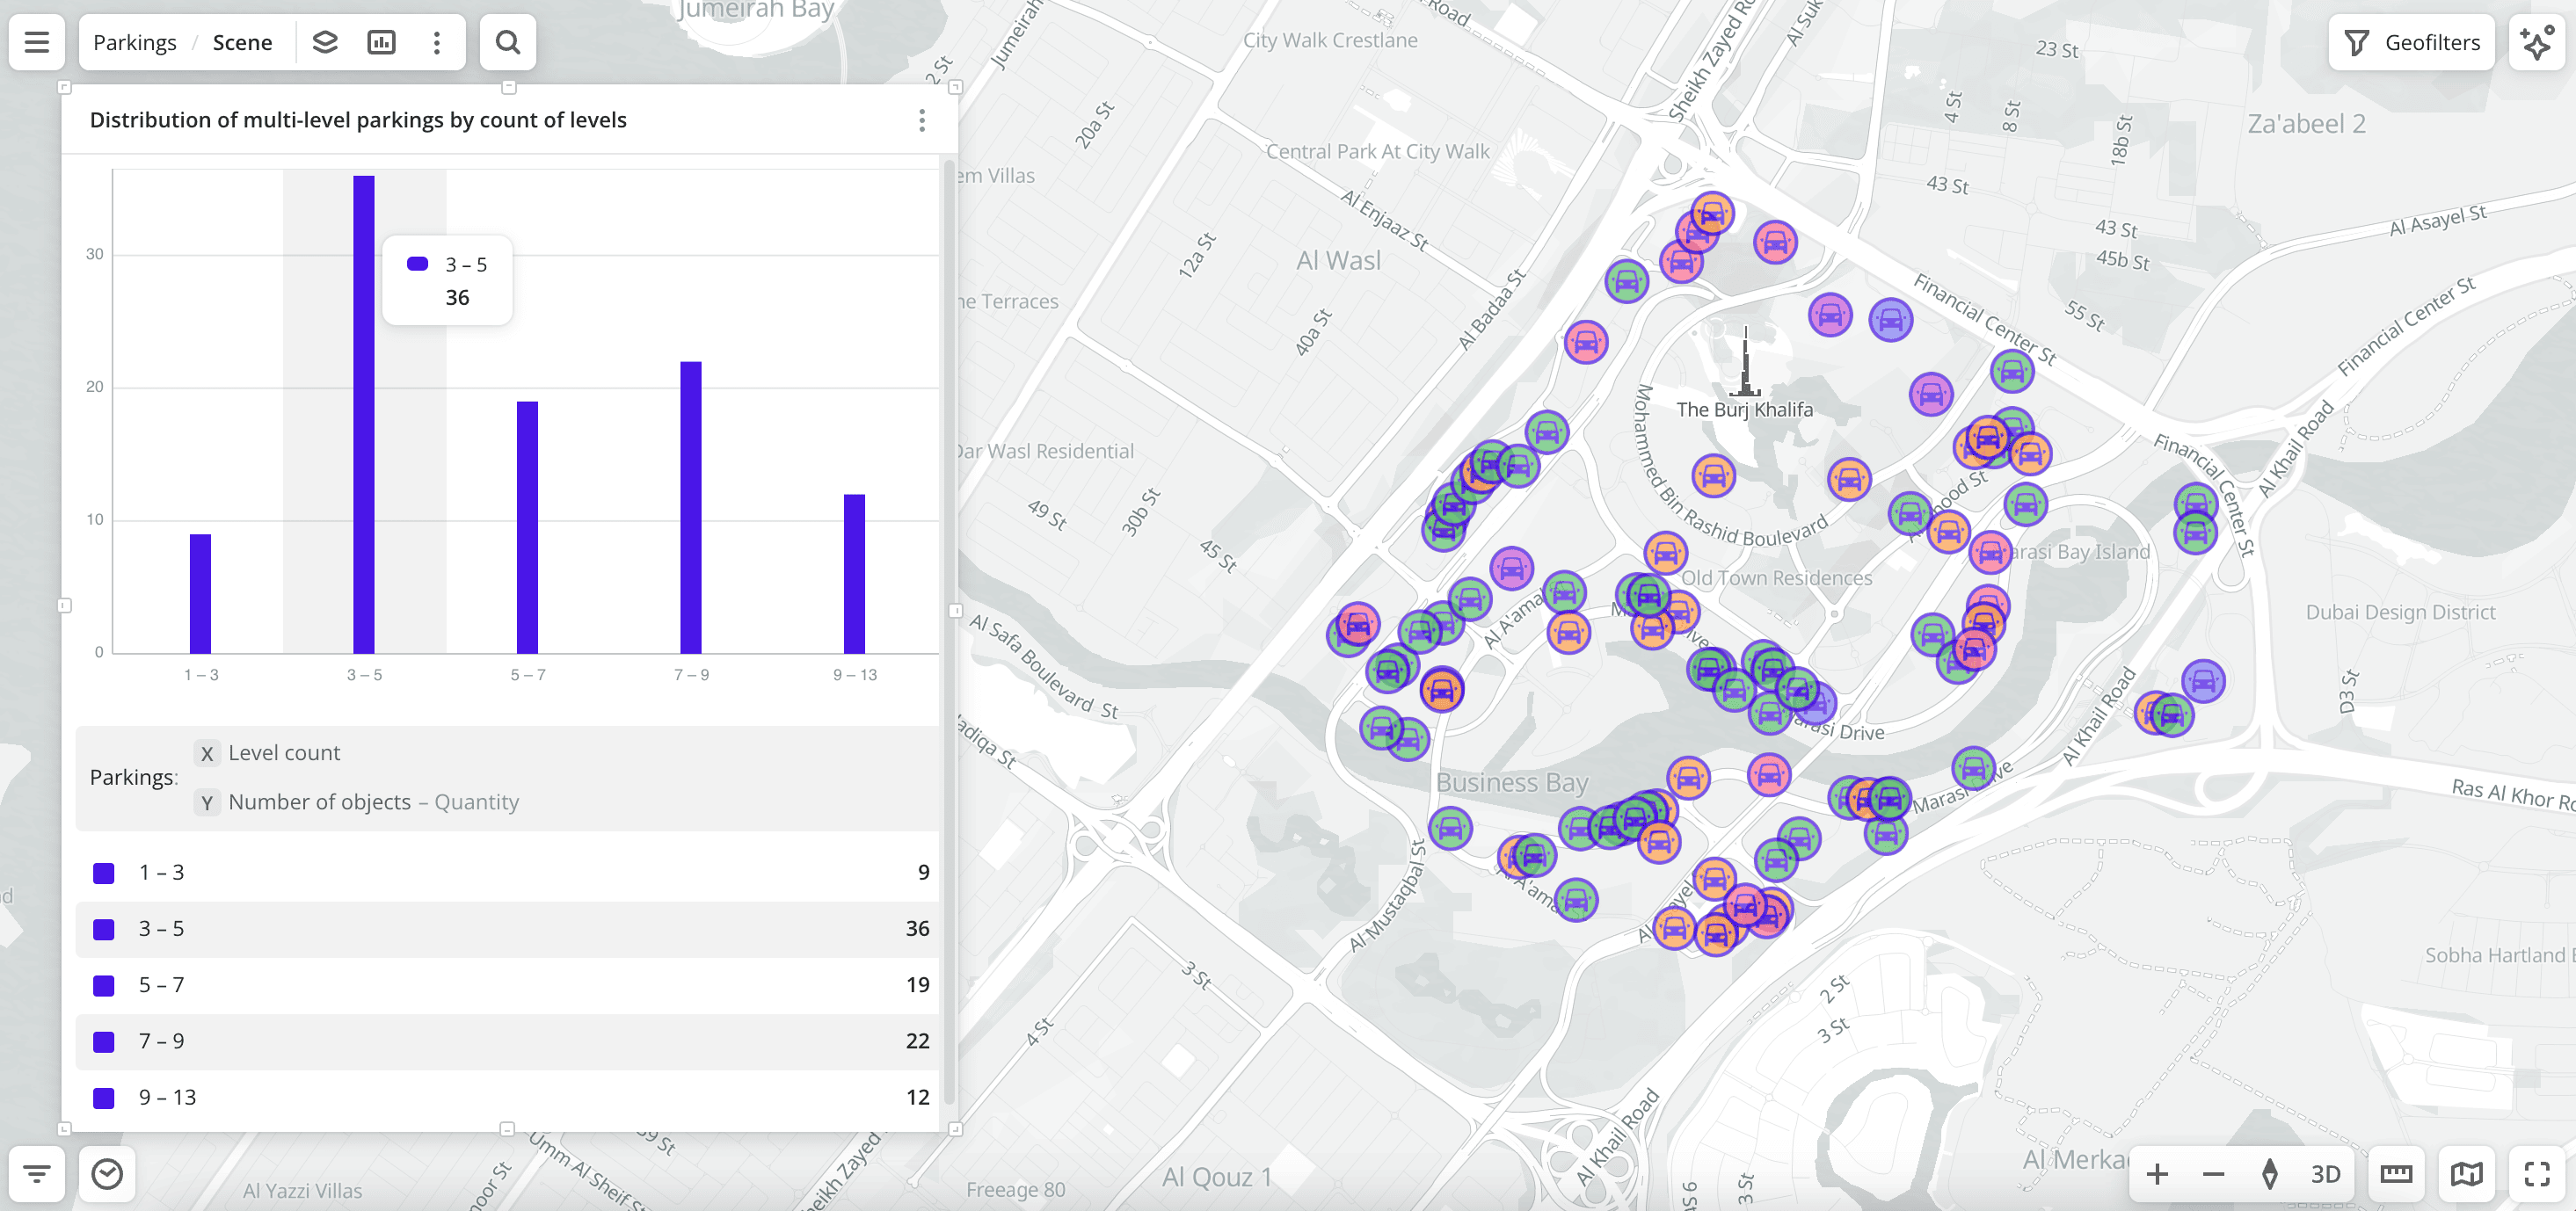Enter fullscreen map mode

pos(2537,1173)
